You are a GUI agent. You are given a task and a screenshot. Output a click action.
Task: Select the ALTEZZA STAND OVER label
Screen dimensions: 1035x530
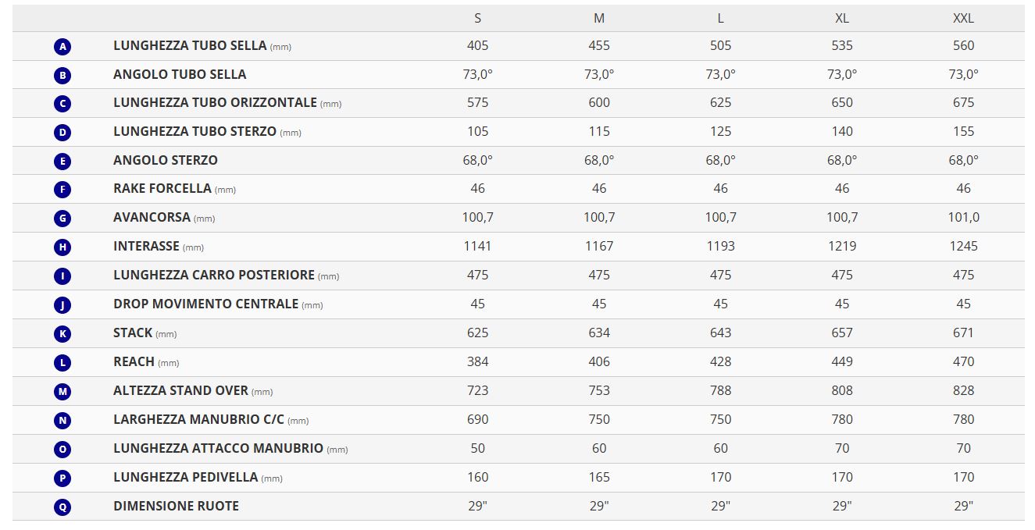click(180, 390)
